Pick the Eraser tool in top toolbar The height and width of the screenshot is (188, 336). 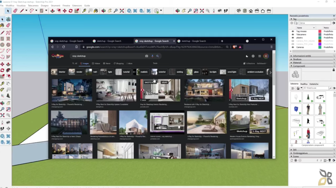(x=15, y=11)
